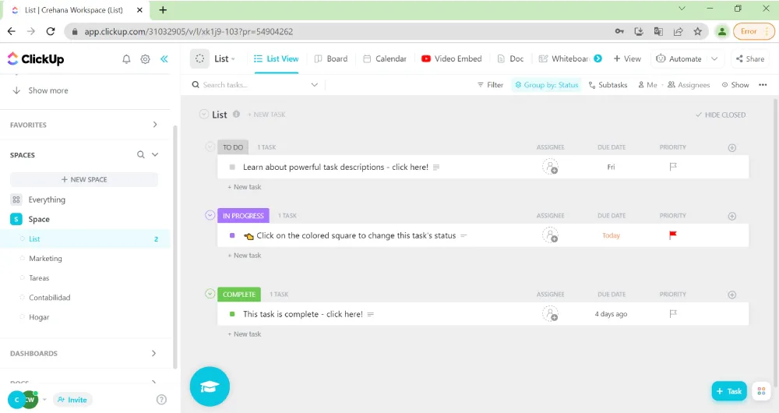Add column in COMPLETE group header

click(x=731, y=295)
